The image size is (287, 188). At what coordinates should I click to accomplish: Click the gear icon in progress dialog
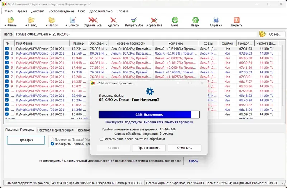pyautogui.click(x=150, y=91)
